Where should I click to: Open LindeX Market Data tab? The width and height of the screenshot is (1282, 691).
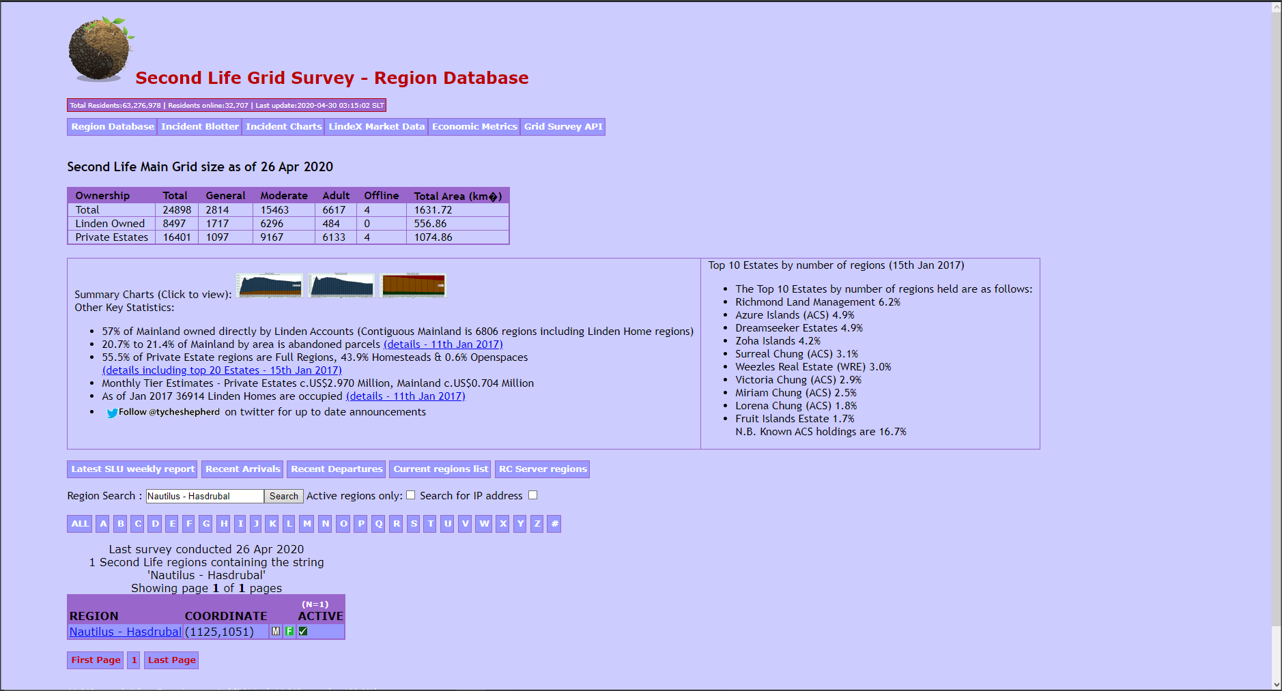pyautogui.click(x=377, y=127)
